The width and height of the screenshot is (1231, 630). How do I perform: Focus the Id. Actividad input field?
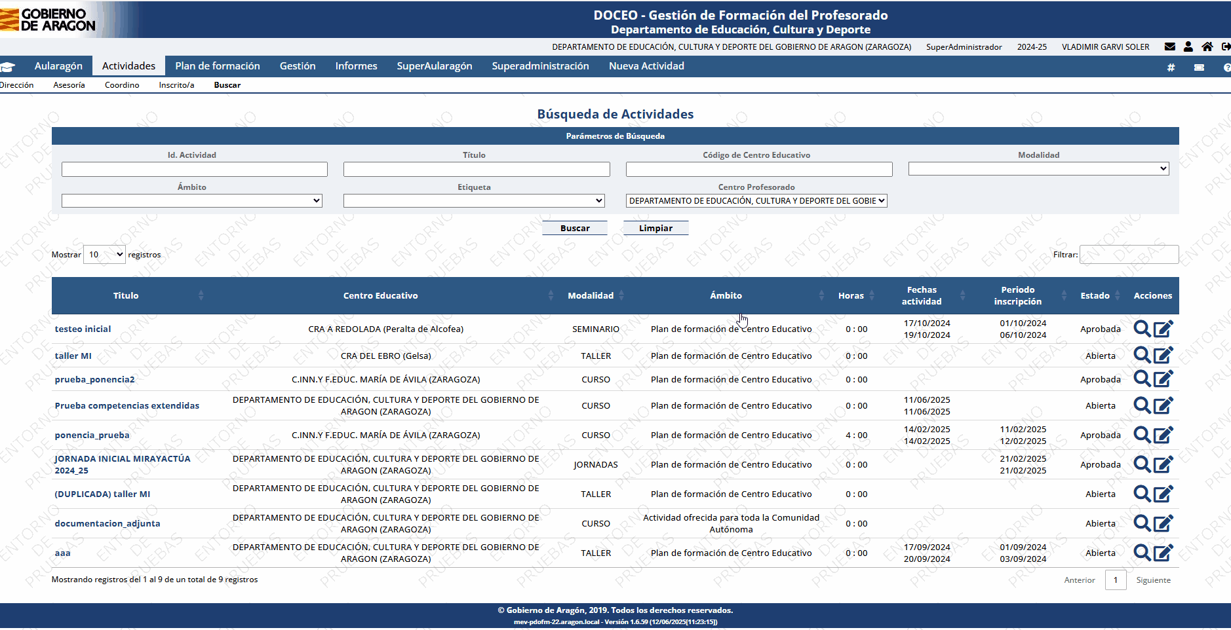click(x=195, y=170)
